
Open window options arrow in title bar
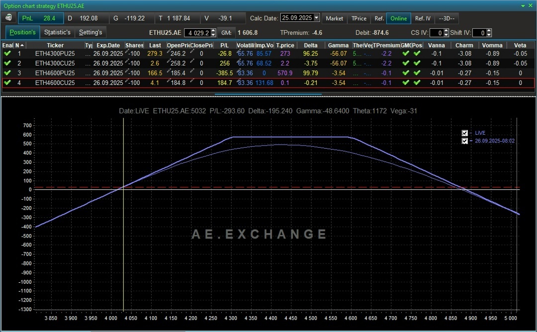(x=523, y=6)
